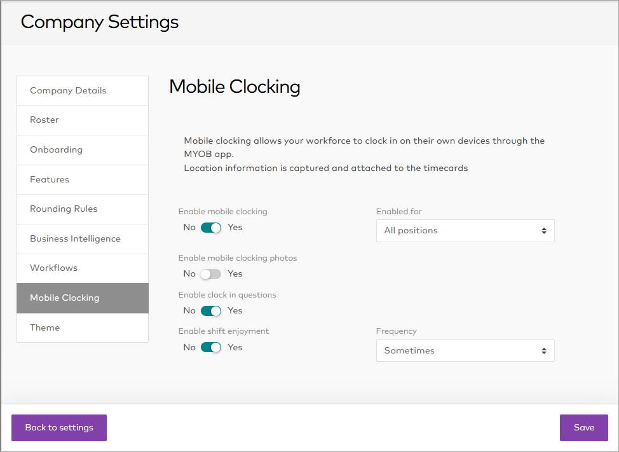The width and height of the screenshot is (619, 452).
Task: Click Yes label beside mobile clocking photos
Action: (x=235, y=274)
